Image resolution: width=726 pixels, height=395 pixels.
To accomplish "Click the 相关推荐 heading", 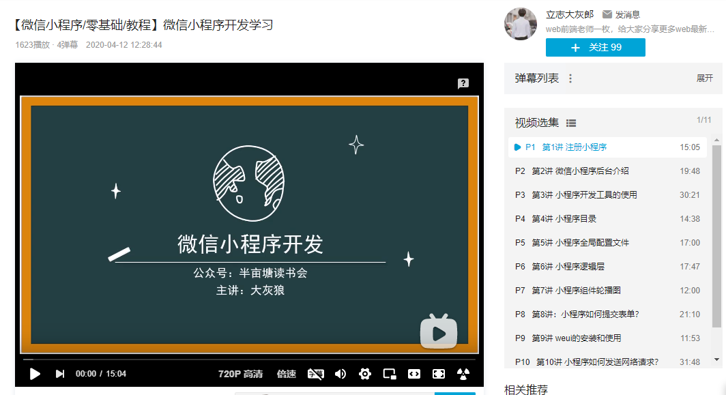I will coord(526,390).
